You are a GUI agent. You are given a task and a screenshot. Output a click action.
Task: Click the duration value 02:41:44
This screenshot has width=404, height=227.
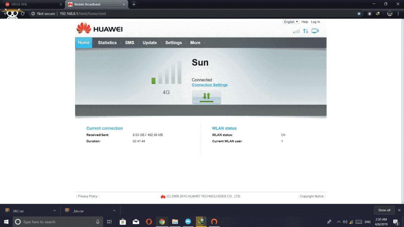(139, 141)
